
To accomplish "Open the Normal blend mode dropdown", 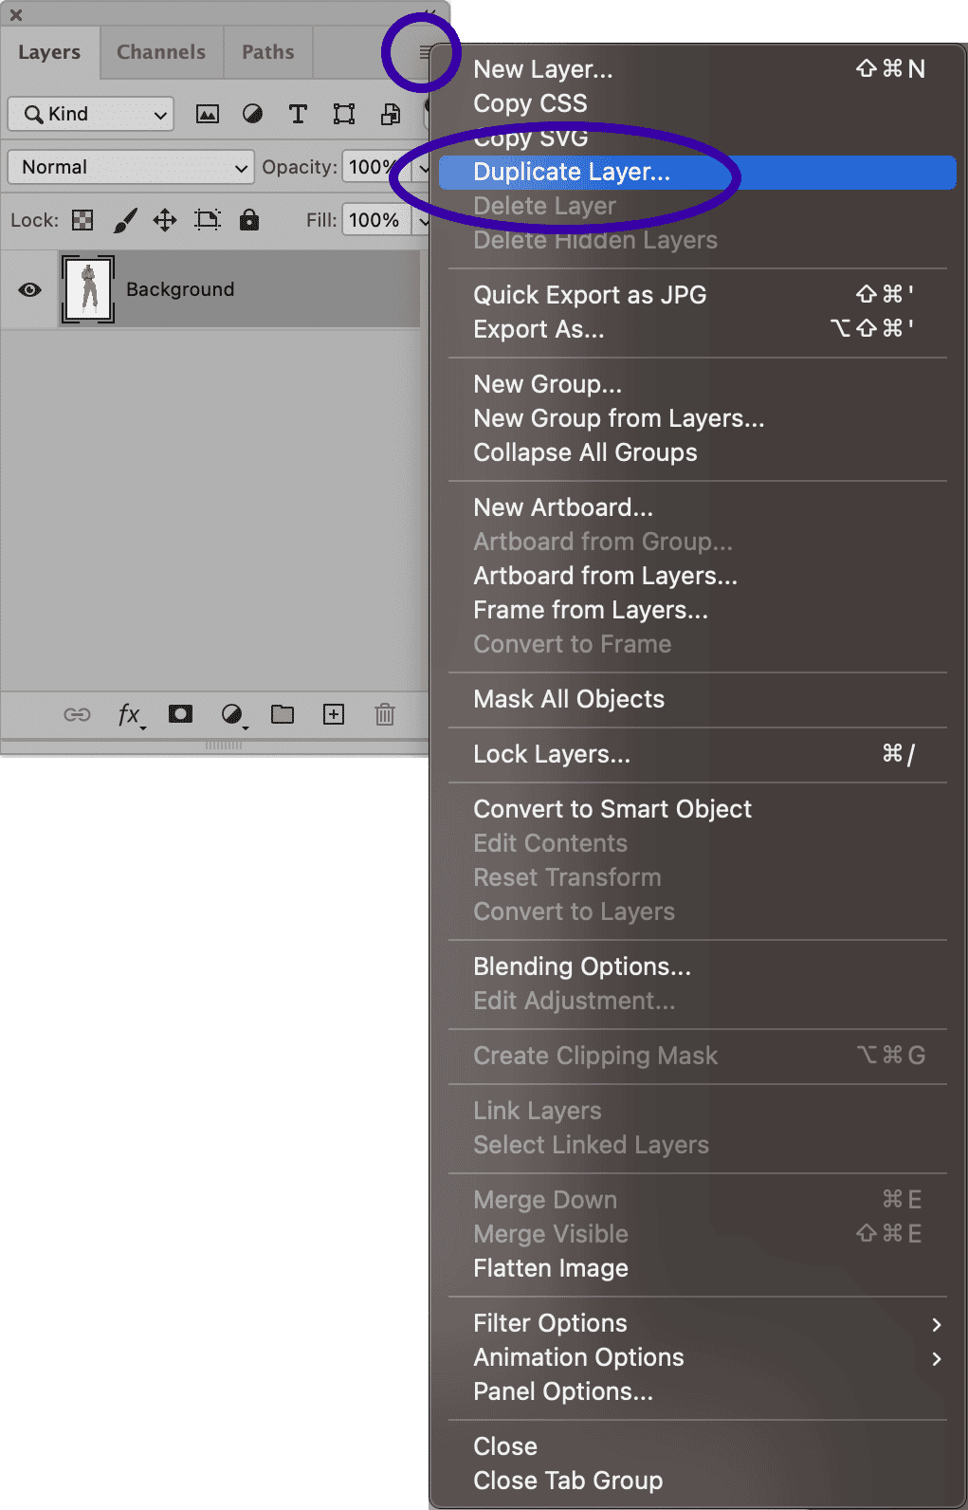I will click(x=131, y=168).
